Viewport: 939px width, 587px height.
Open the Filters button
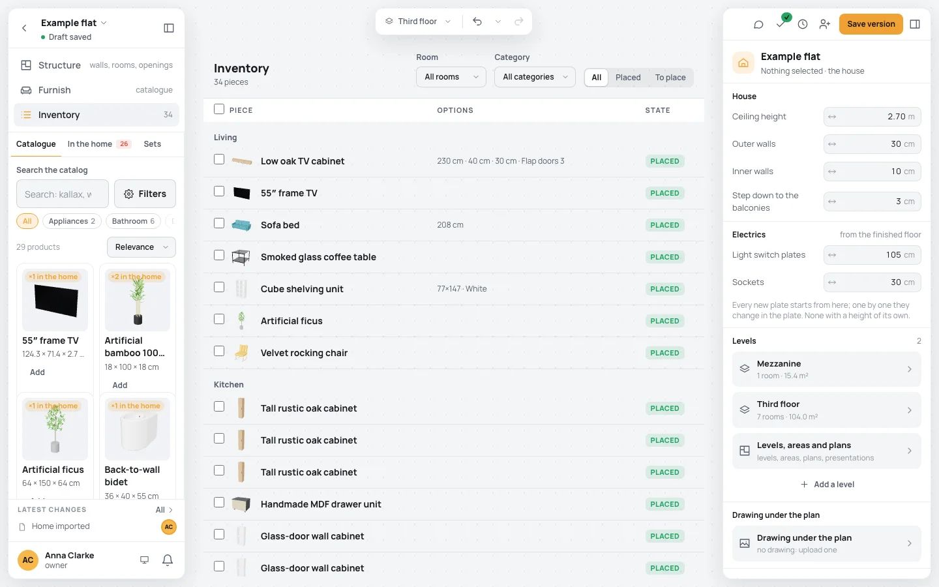145,194
